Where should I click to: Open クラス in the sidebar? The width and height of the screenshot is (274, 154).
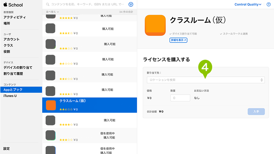(8, 45)
